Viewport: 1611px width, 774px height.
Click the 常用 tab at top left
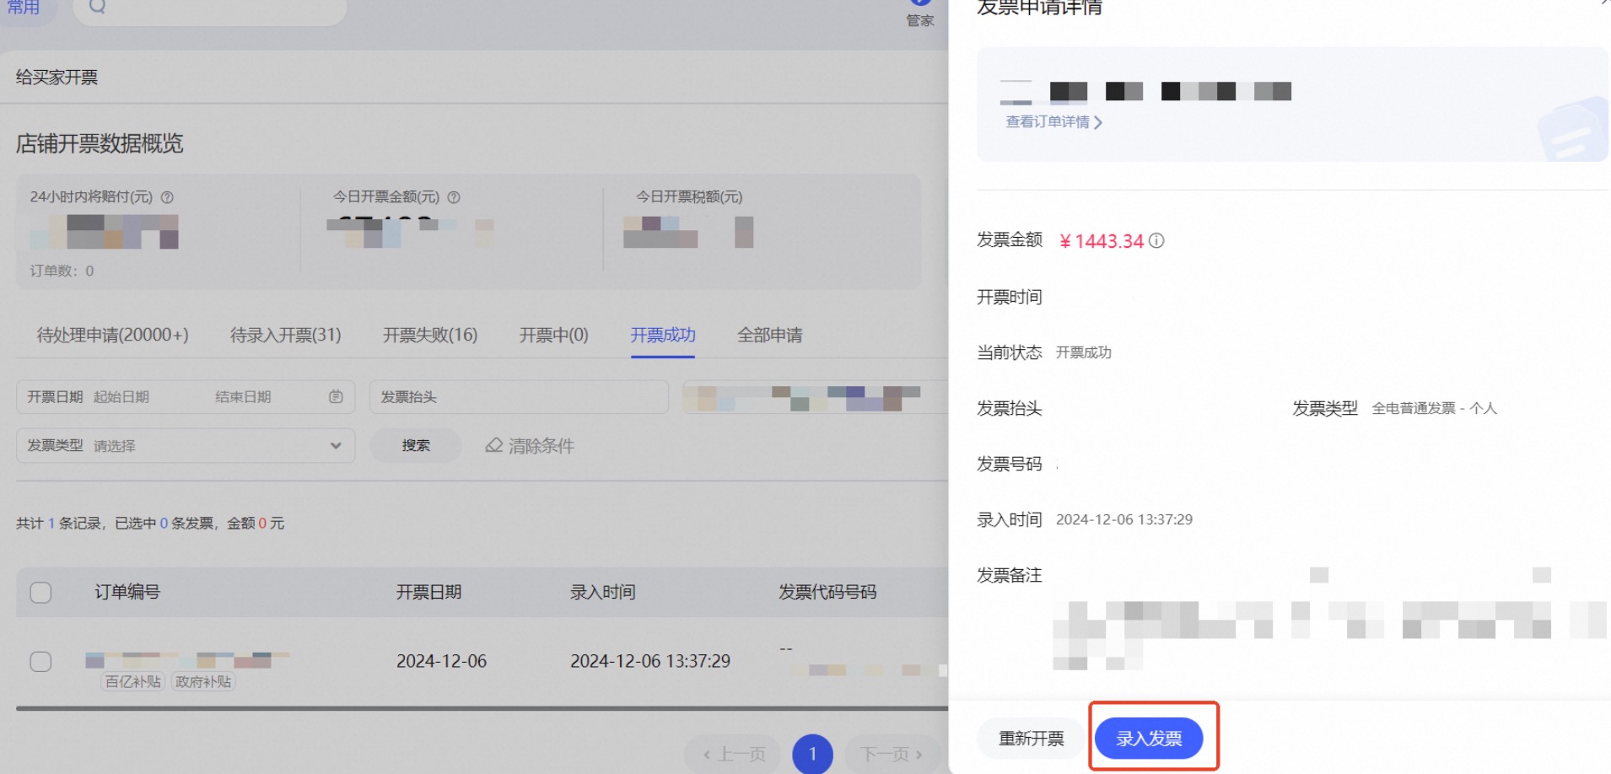click(x=24, y=7)
